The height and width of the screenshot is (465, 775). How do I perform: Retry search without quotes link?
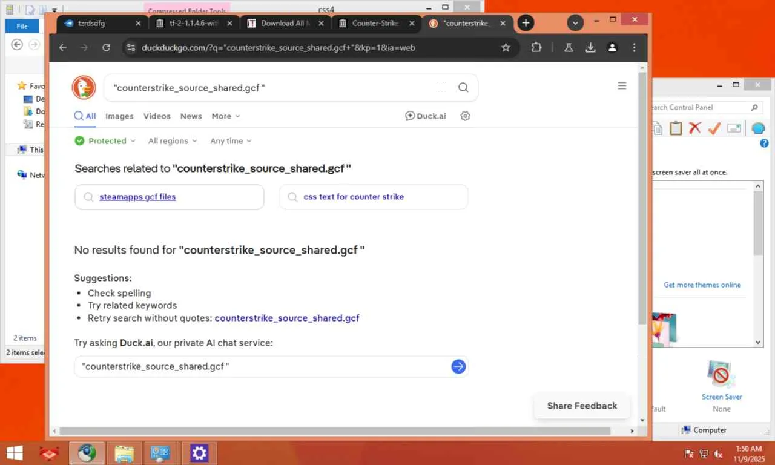pyautogui.click(x=287, y=318)
